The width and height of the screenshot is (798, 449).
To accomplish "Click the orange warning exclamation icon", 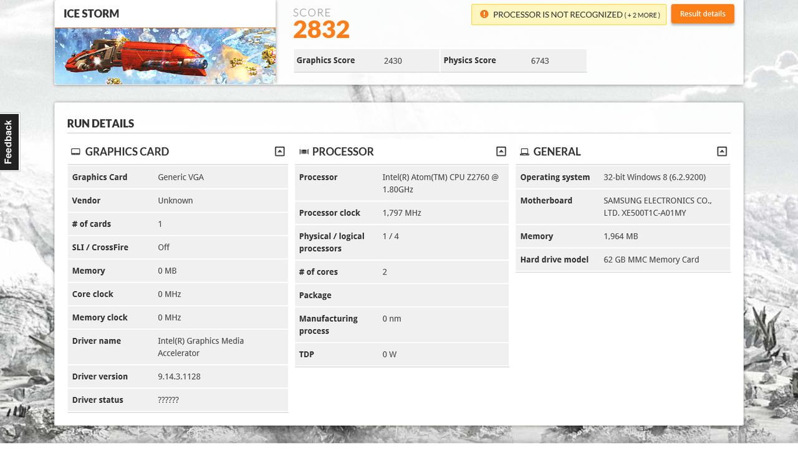I will tap(484, 14).
